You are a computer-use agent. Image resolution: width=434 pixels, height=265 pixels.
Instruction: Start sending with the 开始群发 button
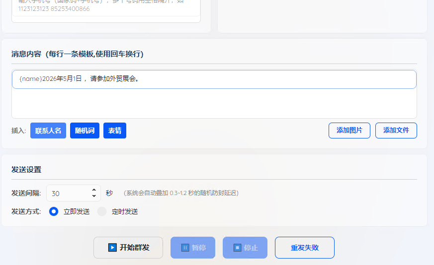tap(128, 248)
